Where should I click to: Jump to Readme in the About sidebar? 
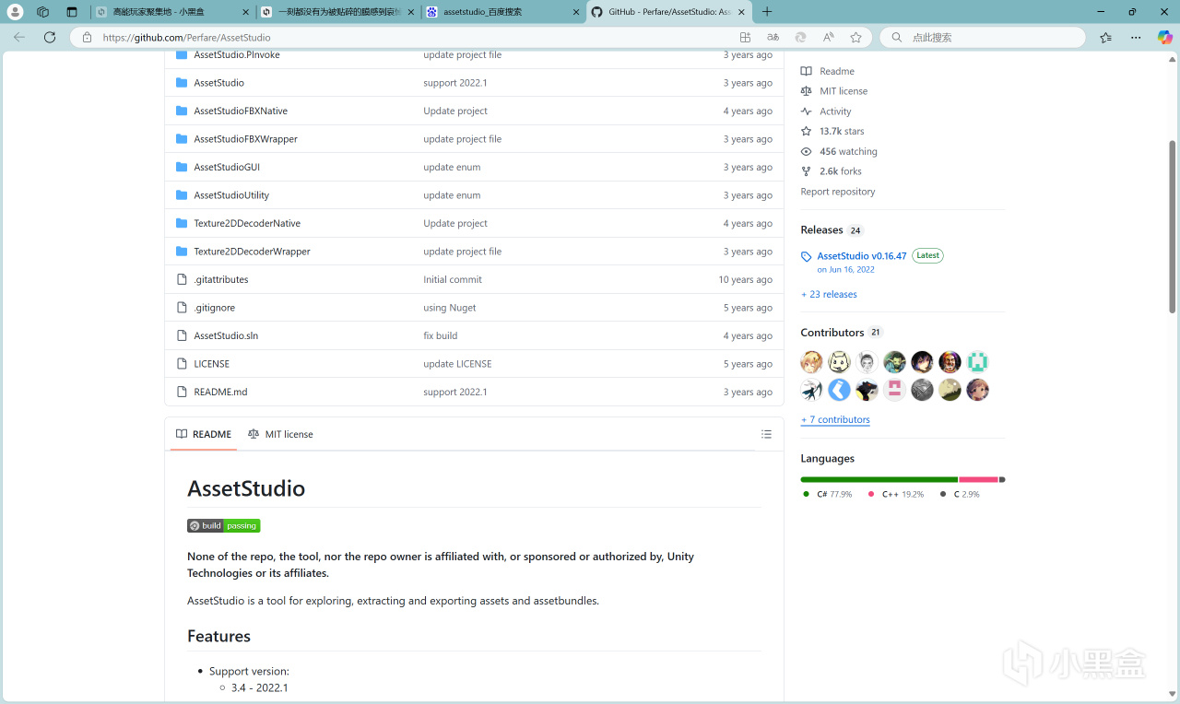point(828,71)
